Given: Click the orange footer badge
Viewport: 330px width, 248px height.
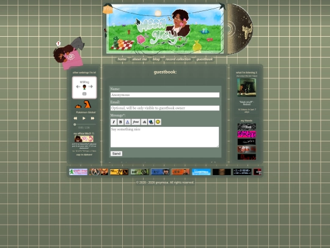Looking at the screenshot, I should [180, 172].
